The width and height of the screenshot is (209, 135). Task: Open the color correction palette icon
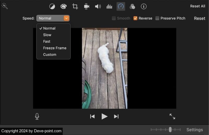tap(63, 6)
